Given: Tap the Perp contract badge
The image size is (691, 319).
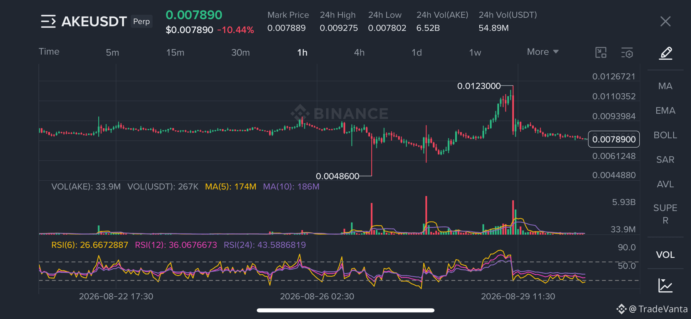Looking at the screenshot, I should [142, 22].
